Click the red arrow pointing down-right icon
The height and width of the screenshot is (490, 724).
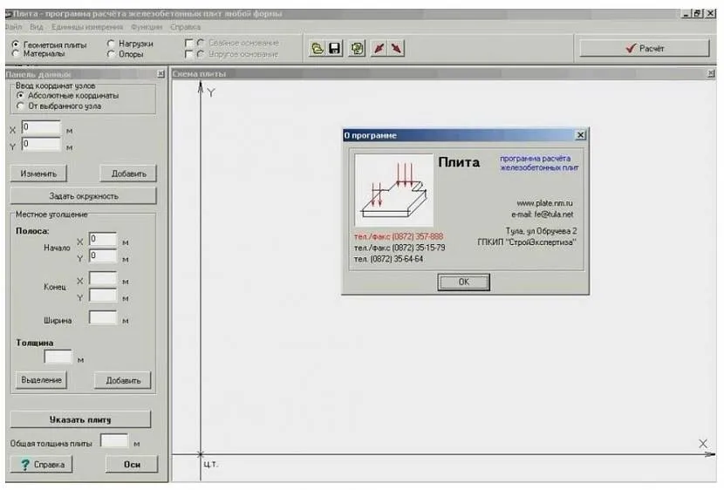[x=397, y=50]
